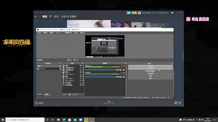
Task: Pop out the controls dock icon
Action: (172, 63)
